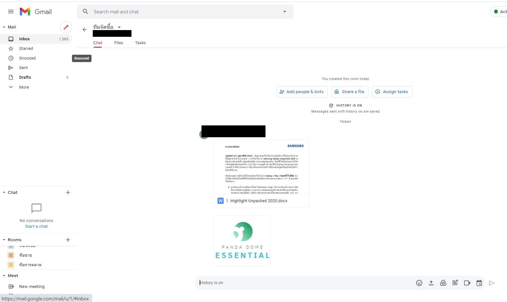Click the Start a chat link
Viewport: 507px width, 302px height.
click(x=36, y=226)
